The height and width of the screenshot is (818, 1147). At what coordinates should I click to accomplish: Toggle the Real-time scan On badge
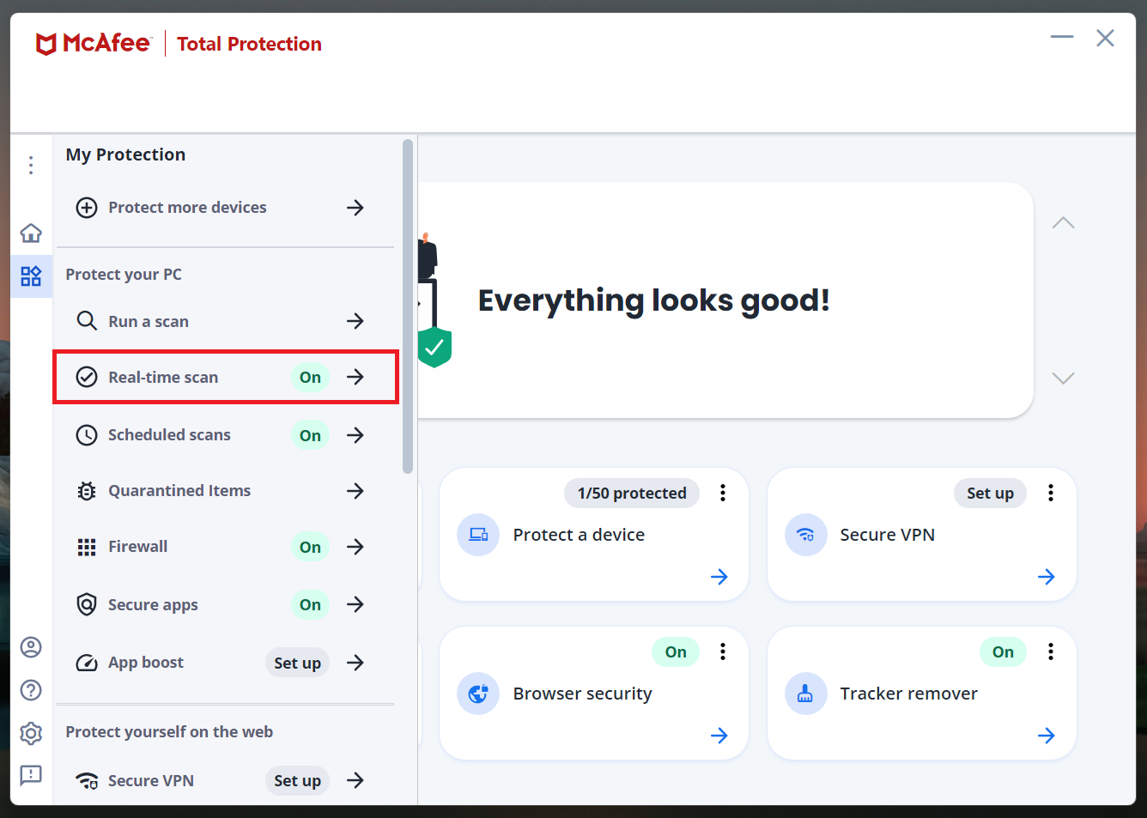(310, 377)
